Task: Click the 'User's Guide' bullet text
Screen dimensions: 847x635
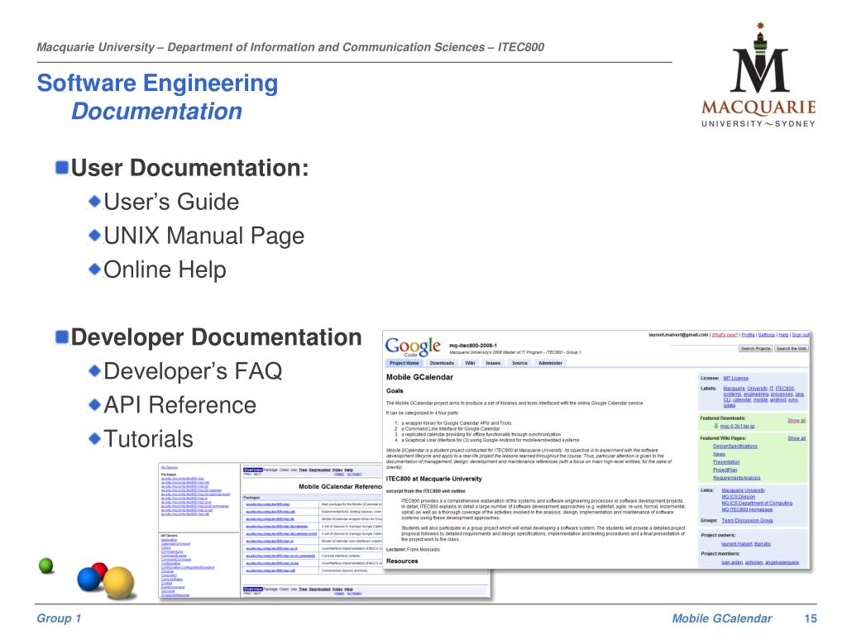Action: [171, 202]
